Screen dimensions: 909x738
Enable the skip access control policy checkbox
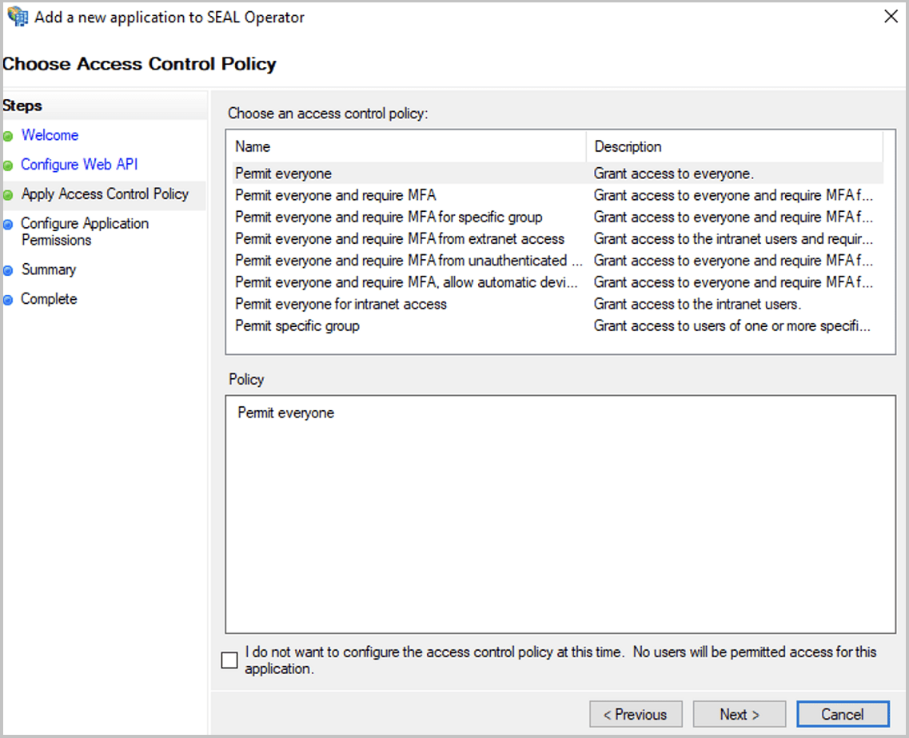click(229, 659)
